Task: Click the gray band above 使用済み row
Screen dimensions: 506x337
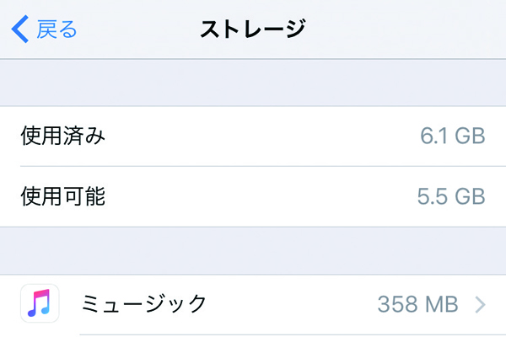Action: [253, 83]
